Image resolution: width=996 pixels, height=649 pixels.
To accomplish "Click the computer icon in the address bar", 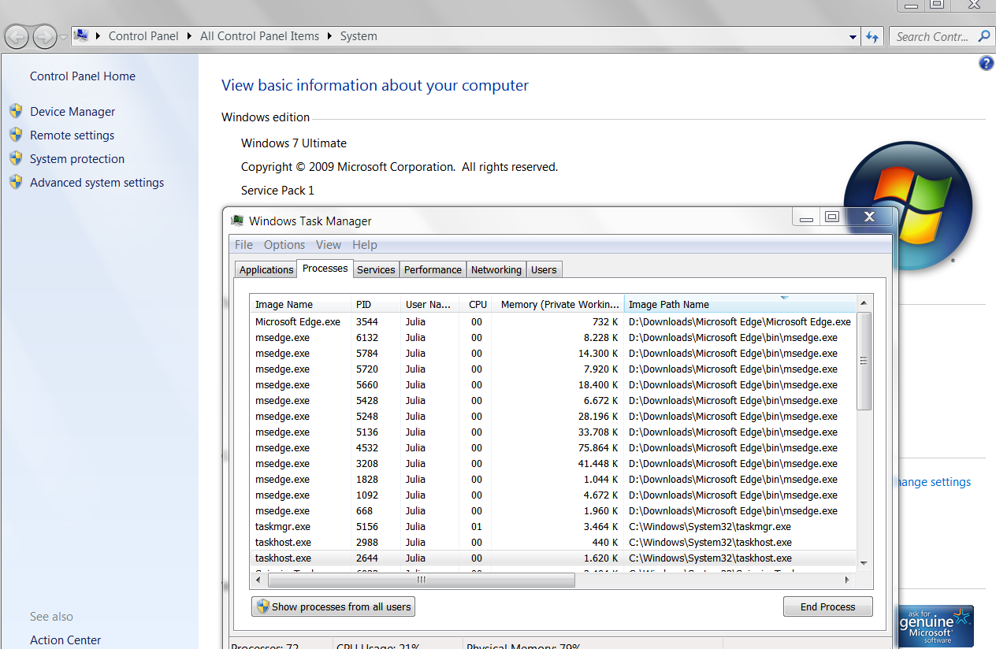I will [80, 35].
